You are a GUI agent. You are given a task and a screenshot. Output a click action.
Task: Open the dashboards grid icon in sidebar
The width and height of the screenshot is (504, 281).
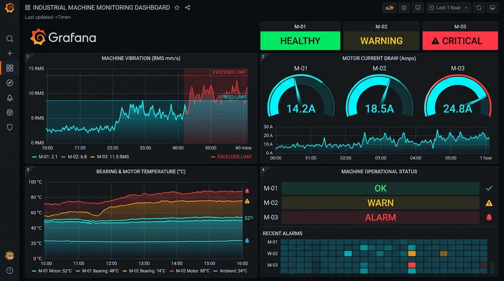coord(10,68)
